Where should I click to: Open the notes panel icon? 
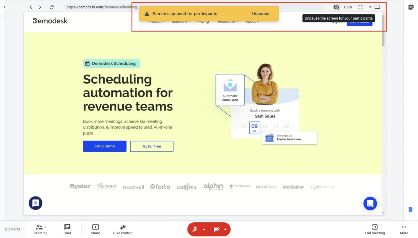(x=411, y=7)
